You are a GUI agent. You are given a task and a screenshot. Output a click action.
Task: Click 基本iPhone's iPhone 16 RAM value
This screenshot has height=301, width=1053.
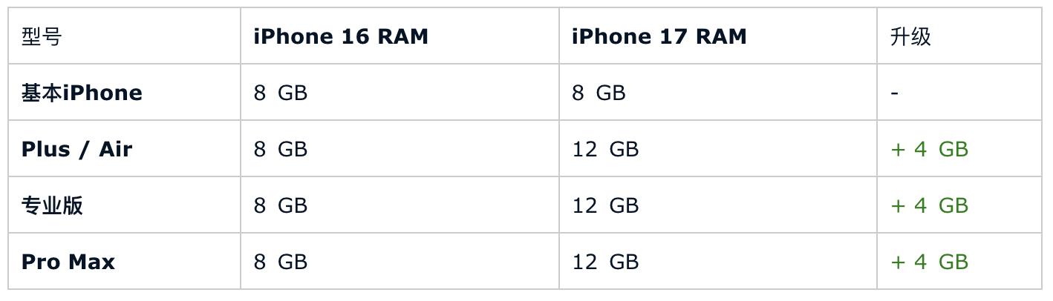coord(280,93)
